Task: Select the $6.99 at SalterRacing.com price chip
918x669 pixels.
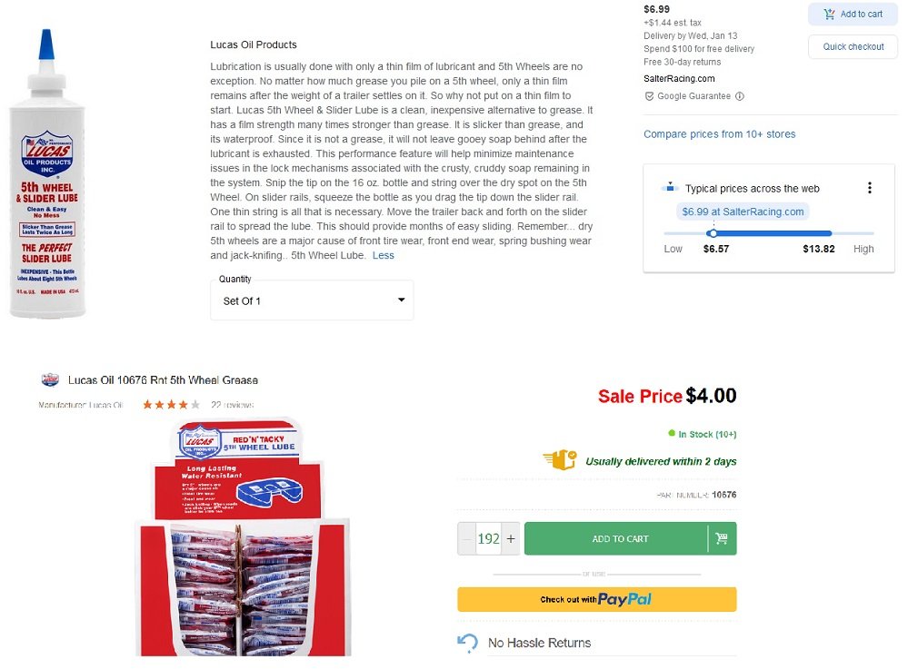Action: [743, 212]
